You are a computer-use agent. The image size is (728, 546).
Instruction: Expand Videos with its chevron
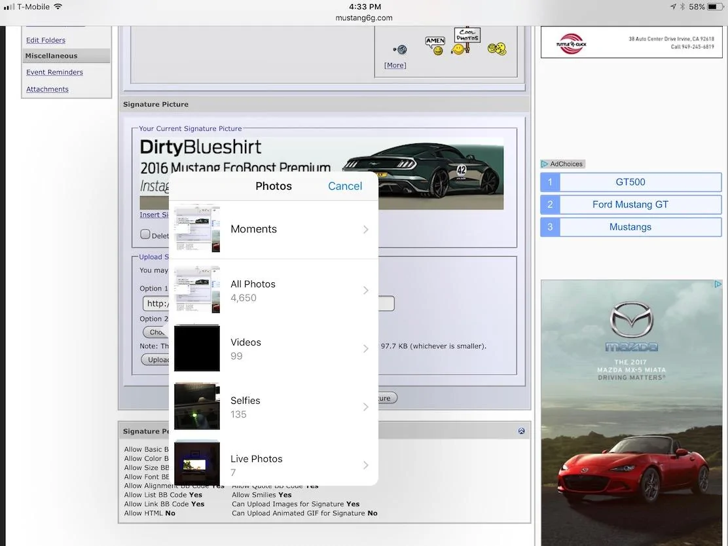pos(366,349)
